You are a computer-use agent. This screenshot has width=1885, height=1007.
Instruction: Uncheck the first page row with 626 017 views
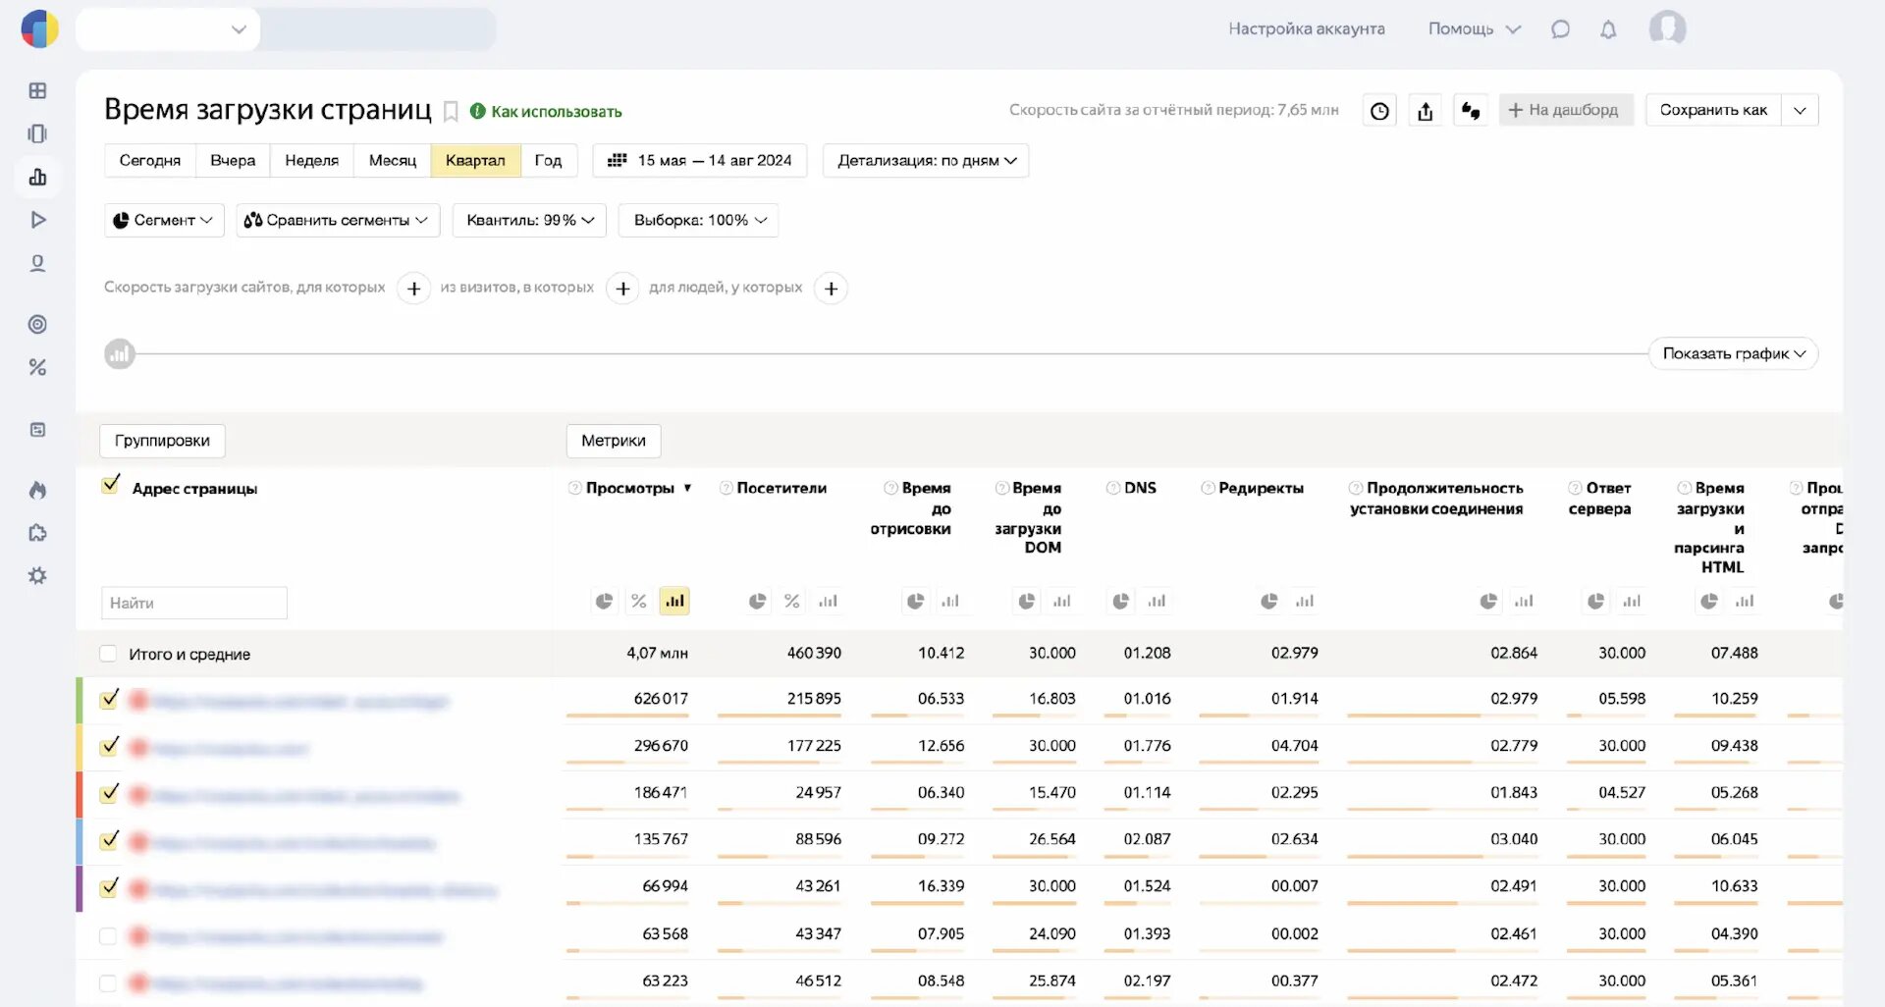click(109, 700)
